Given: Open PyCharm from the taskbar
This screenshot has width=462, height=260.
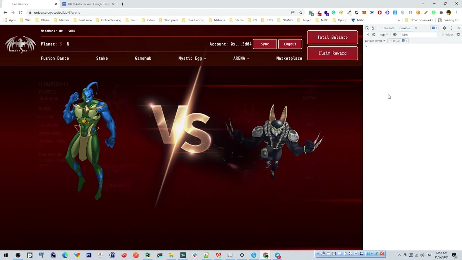Looking at the screenshot, I should (148, 255).
